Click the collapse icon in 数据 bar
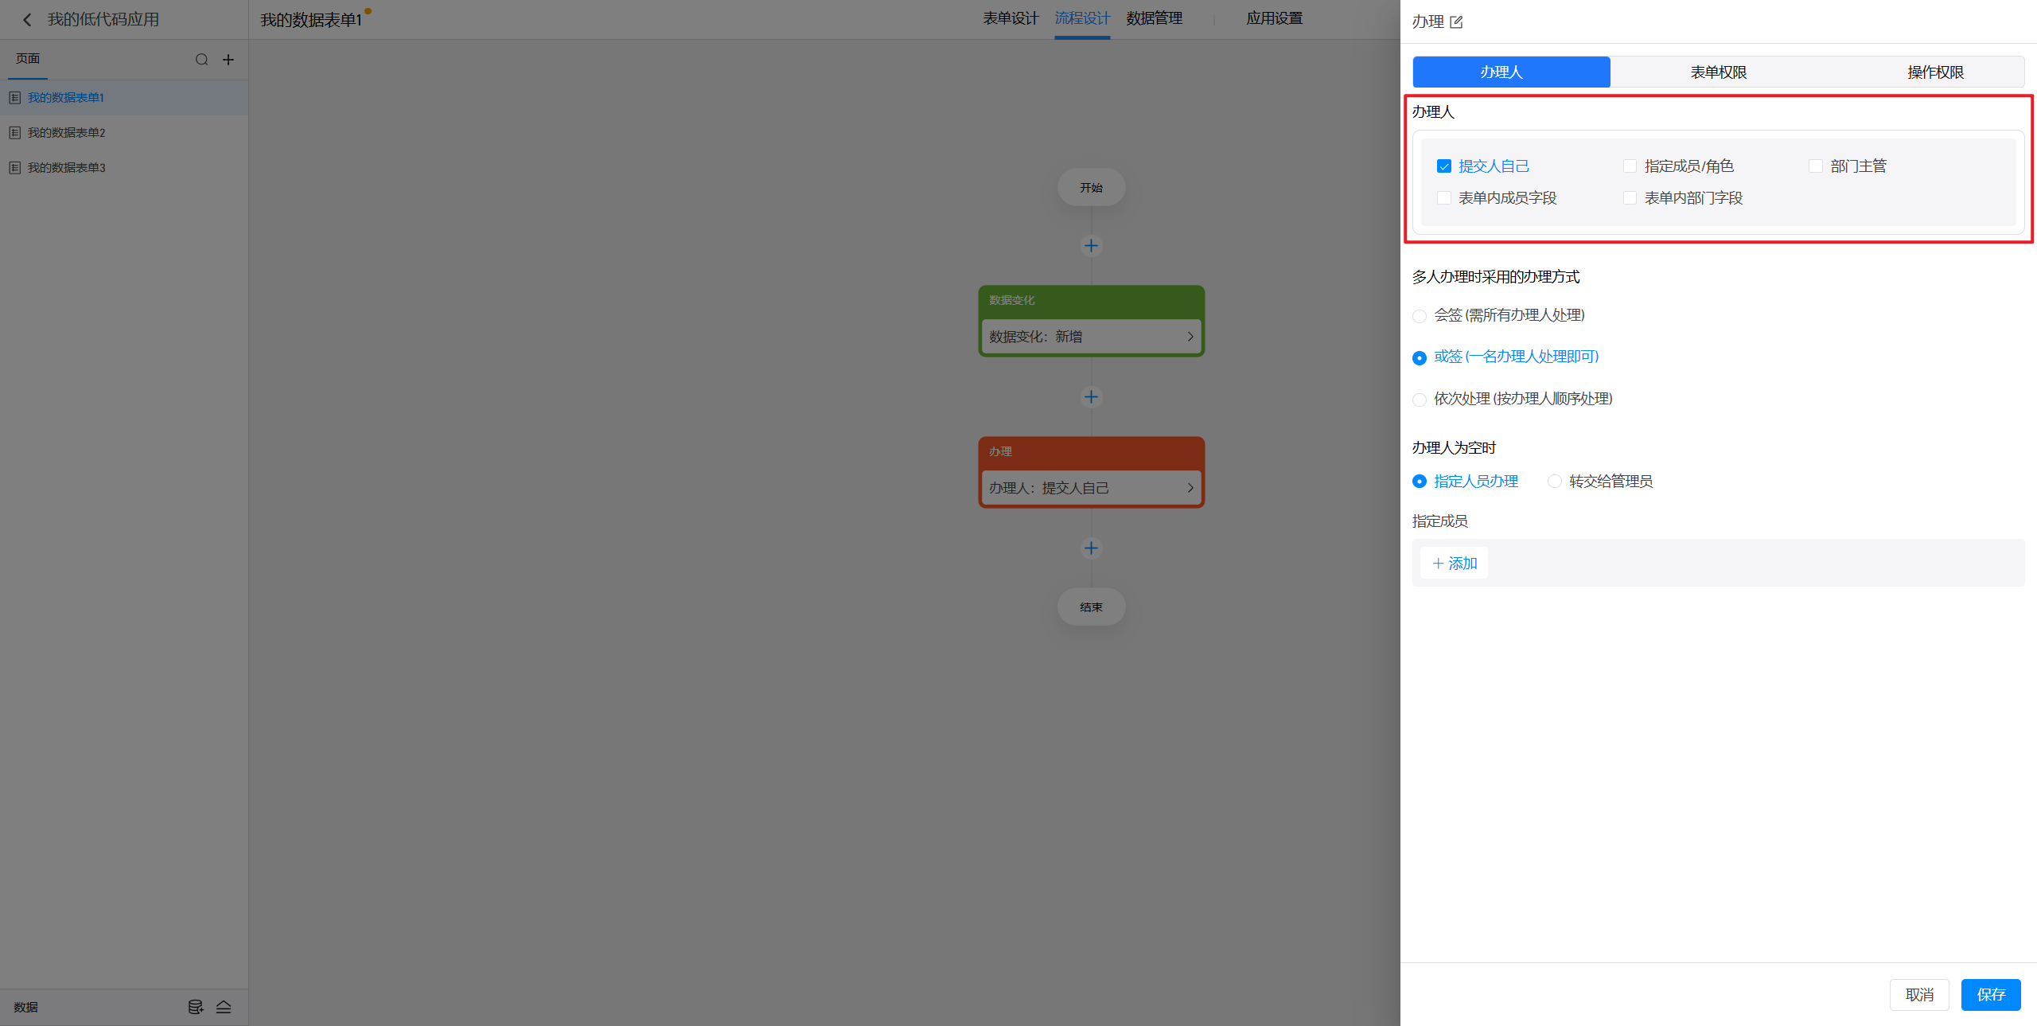The image size is (2037, 1026). point(224,1007)
